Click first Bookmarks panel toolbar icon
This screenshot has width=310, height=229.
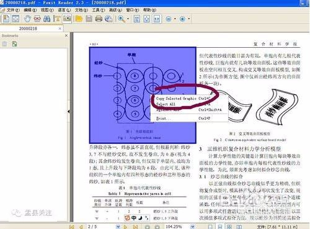(x=4, y=44)
